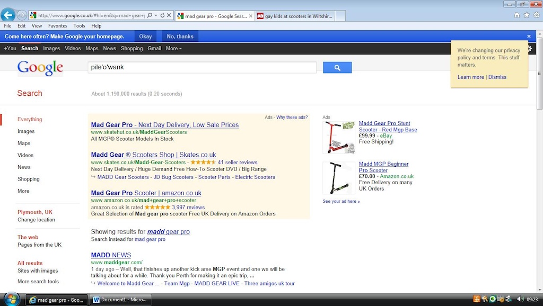Click the browser forward arrow button
The image size is (543, 306).
22,15
